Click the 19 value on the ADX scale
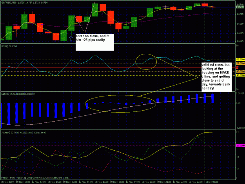The image size is (245, 184). pos(238,157)
